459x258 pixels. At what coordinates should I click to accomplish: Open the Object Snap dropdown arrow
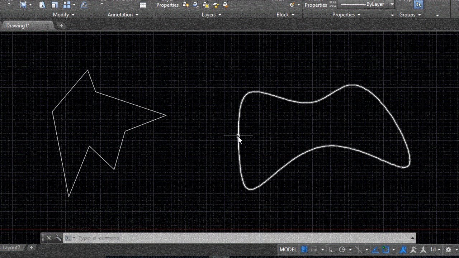click(394, 249)
